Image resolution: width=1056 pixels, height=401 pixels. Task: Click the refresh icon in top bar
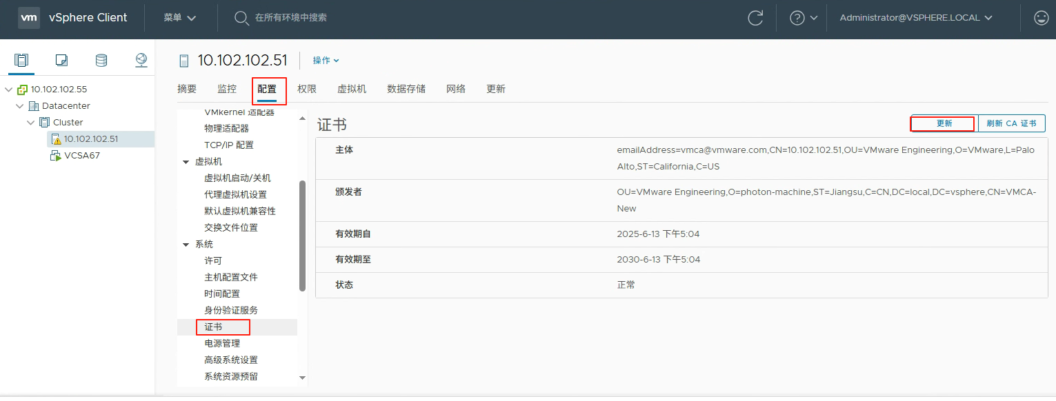coord(756,18)
